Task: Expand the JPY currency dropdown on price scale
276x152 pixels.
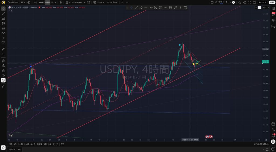Action: tap(265, 8)
